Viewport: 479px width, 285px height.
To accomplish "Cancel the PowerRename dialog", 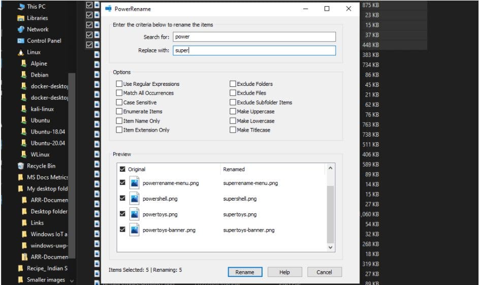I will (325, 272).
